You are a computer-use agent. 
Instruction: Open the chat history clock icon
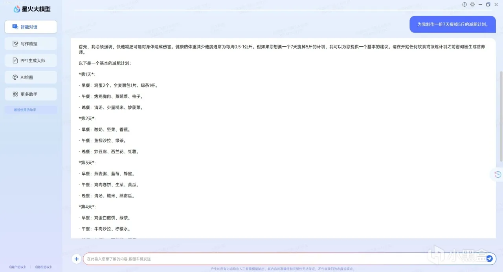[497, 174]
